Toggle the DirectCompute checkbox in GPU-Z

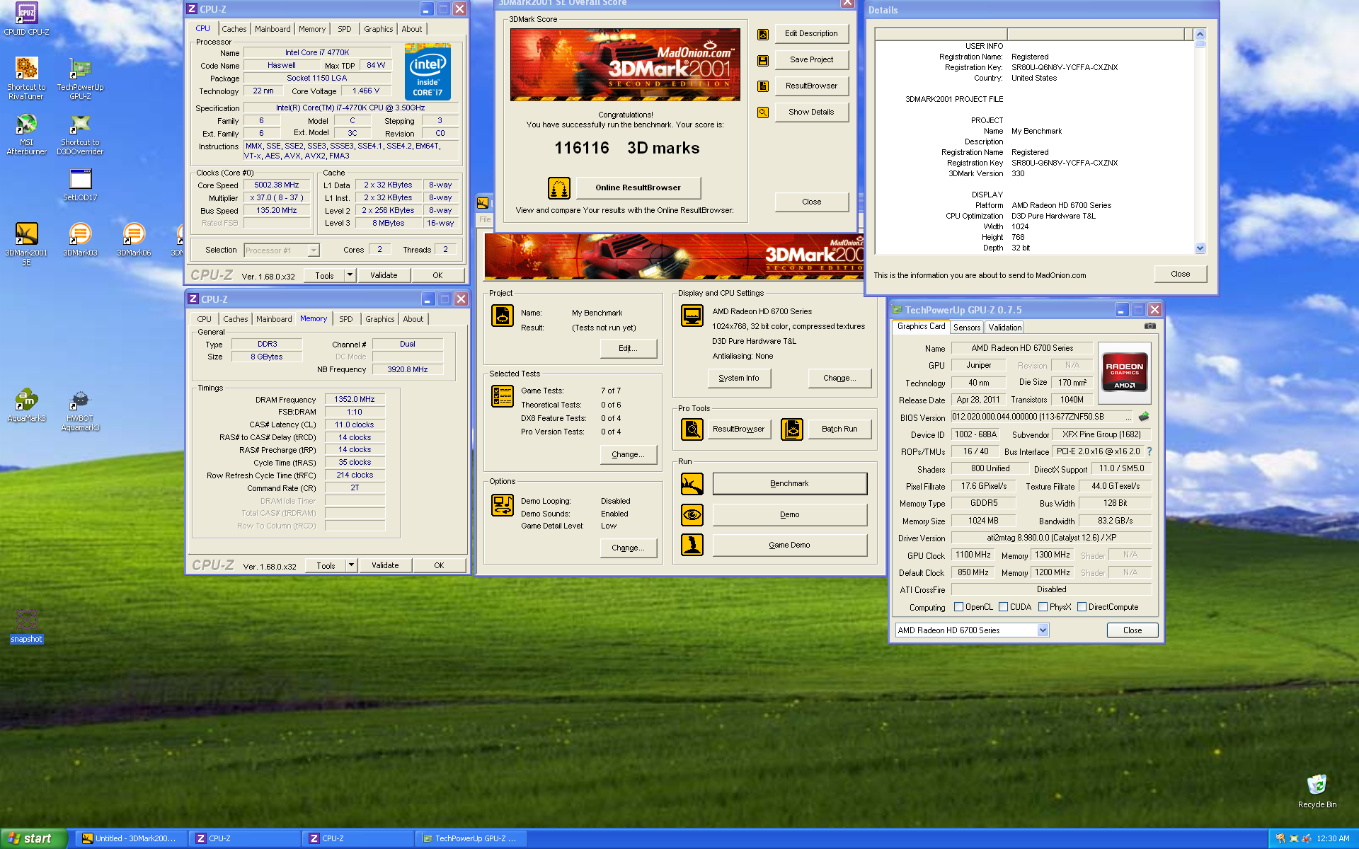(x=1082, y=607)
